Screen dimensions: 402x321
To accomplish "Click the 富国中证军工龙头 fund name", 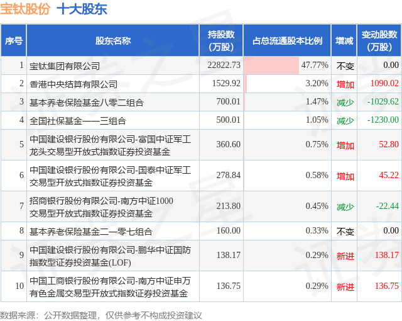I will coord(111,145).
